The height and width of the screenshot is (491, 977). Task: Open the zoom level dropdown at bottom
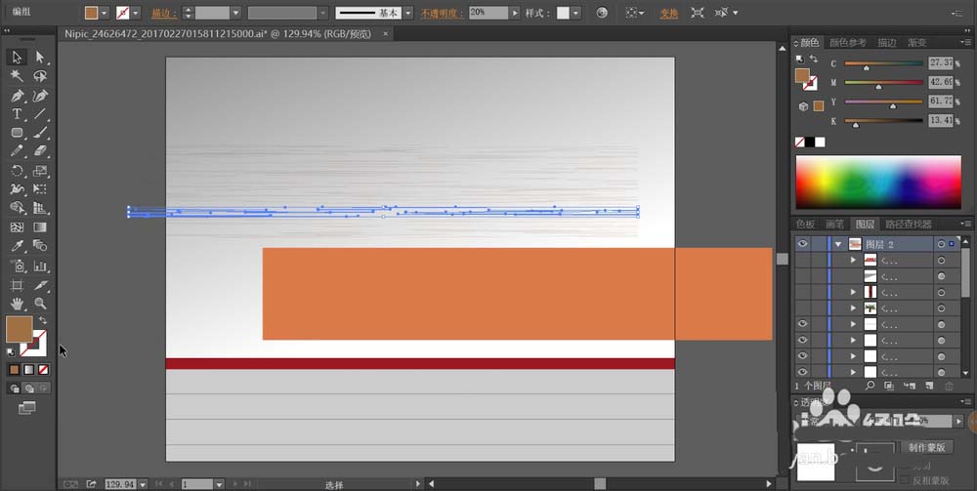144,484
